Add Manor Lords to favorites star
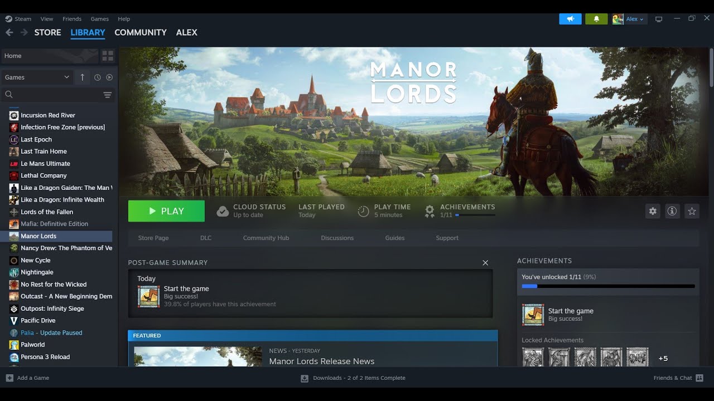Screen dimensions: 714x401 692,211
